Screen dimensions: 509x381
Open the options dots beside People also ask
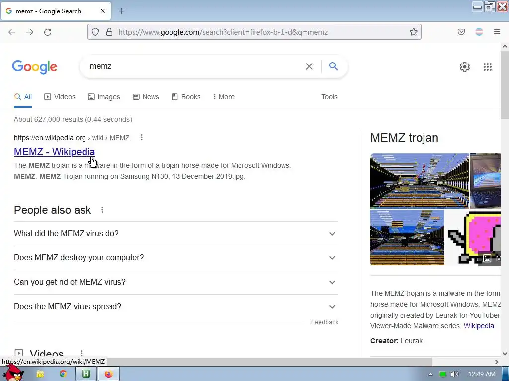click(102, 210)
